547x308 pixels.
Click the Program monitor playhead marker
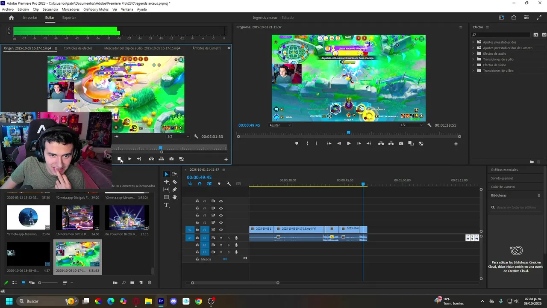[348, 133]
